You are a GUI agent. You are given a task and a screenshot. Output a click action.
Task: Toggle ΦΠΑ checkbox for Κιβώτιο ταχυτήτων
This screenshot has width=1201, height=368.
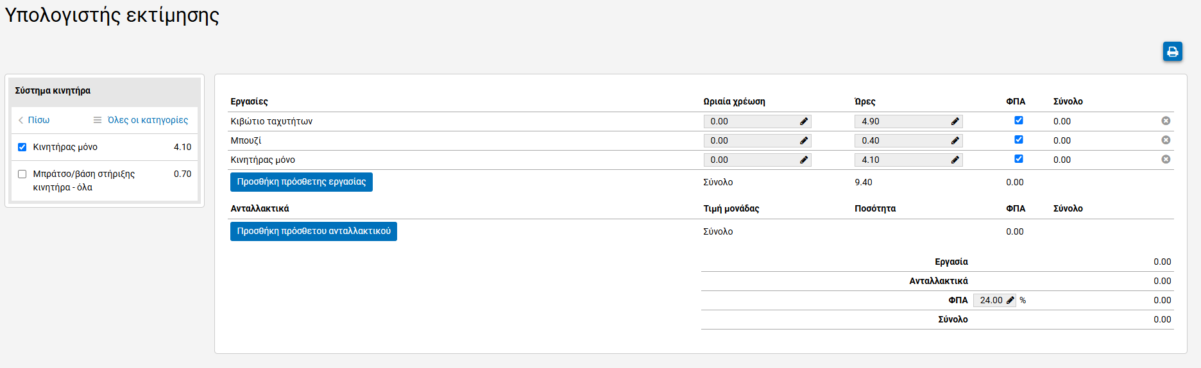click(1018, 121)
